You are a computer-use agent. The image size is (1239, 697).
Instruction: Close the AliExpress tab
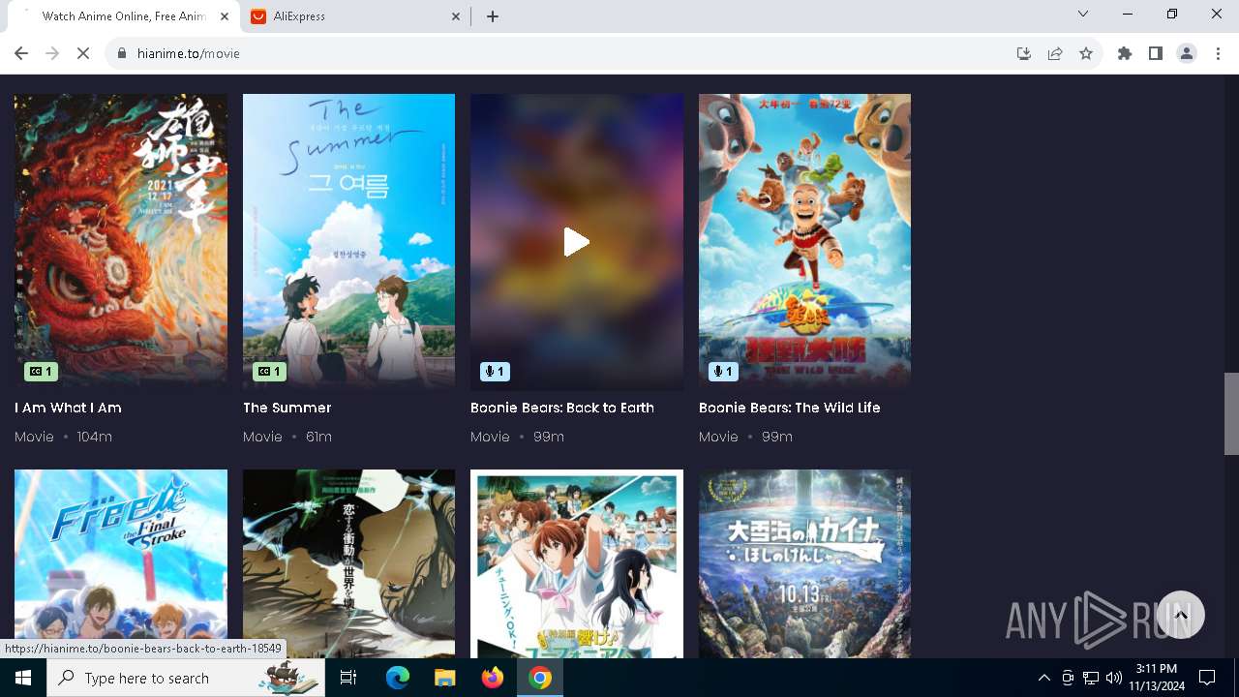click(456, 16)
